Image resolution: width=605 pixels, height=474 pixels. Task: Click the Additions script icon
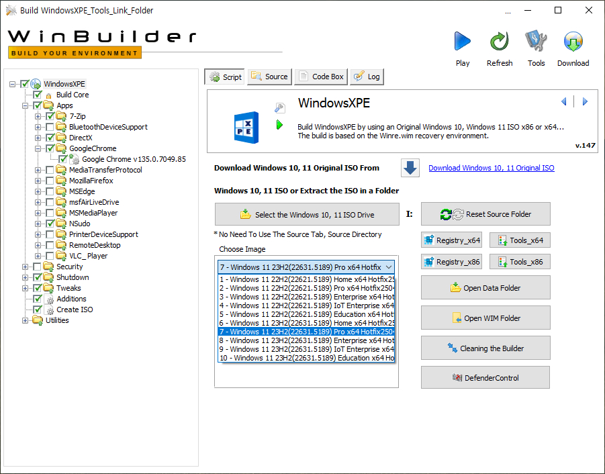50,299
